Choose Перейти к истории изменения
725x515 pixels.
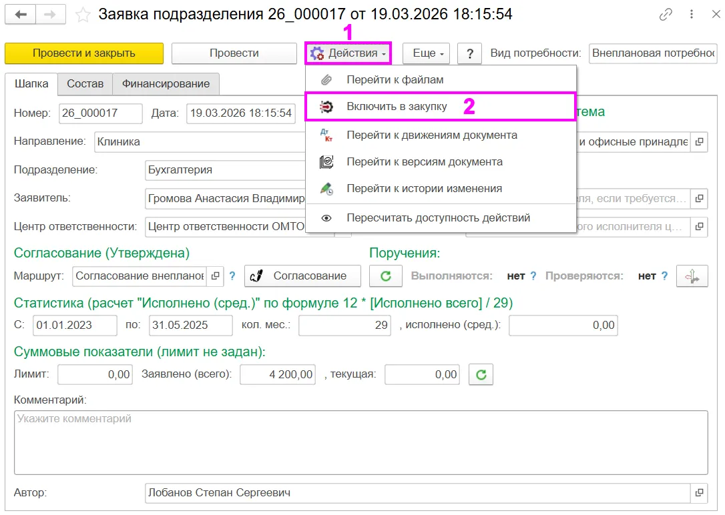coord(441,189)
